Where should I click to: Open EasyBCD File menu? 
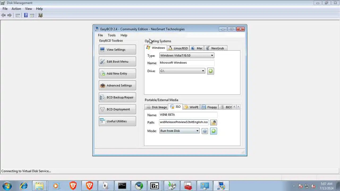[x=100, y=35]
